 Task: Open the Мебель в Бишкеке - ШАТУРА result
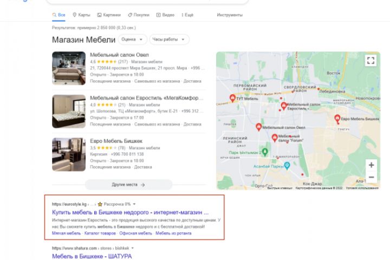[92, 256]
